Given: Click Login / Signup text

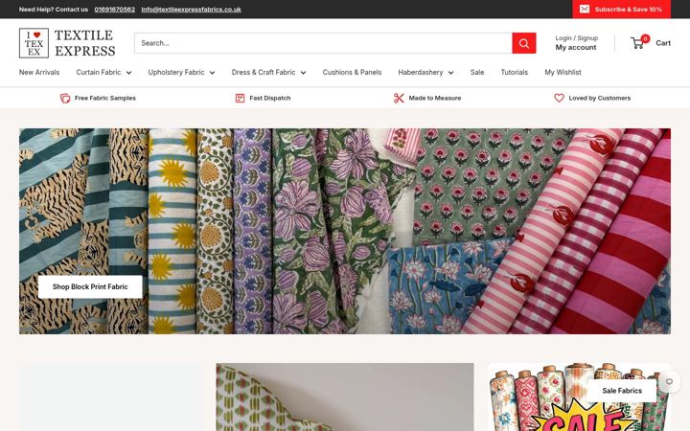Looking at the screenshot, I should point(577,38).
